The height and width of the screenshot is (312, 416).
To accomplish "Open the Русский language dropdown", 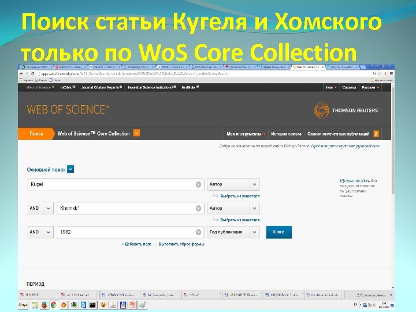I will click(x=370, y=87).
